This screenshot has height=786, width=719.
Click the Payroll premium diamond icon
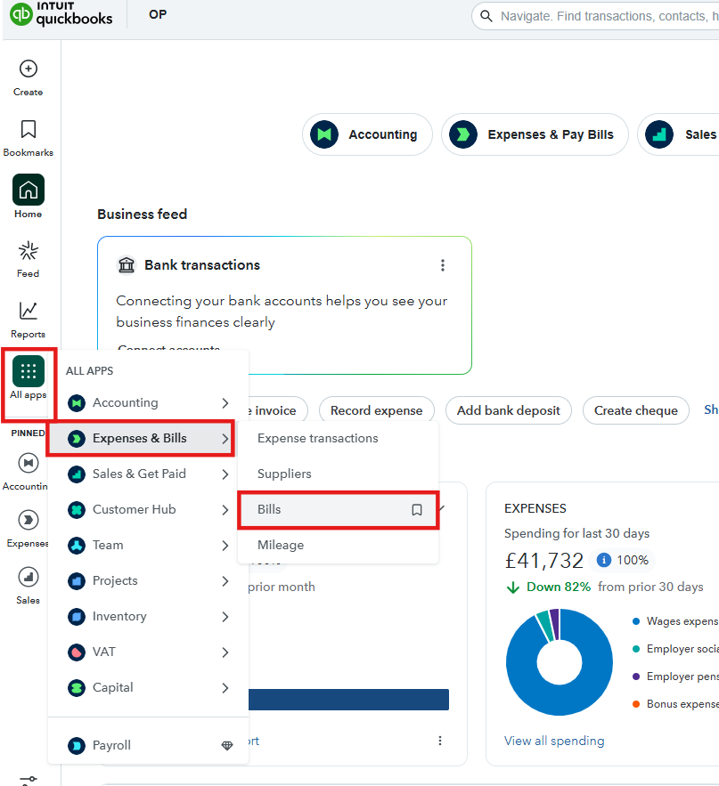click(x=227, y=745)
